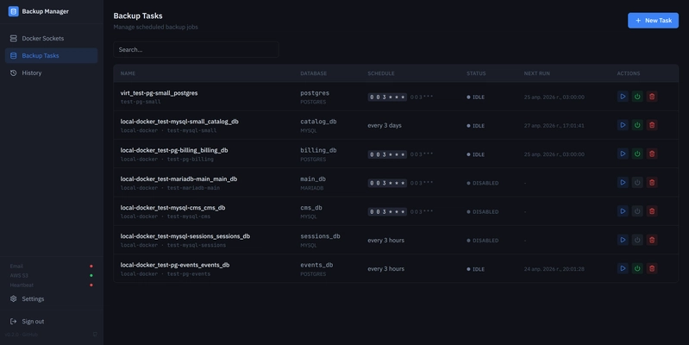This screenshot has height=345, width=689.
Task: Toggle power for the events_db task
Action: click(x=637, y=268)
